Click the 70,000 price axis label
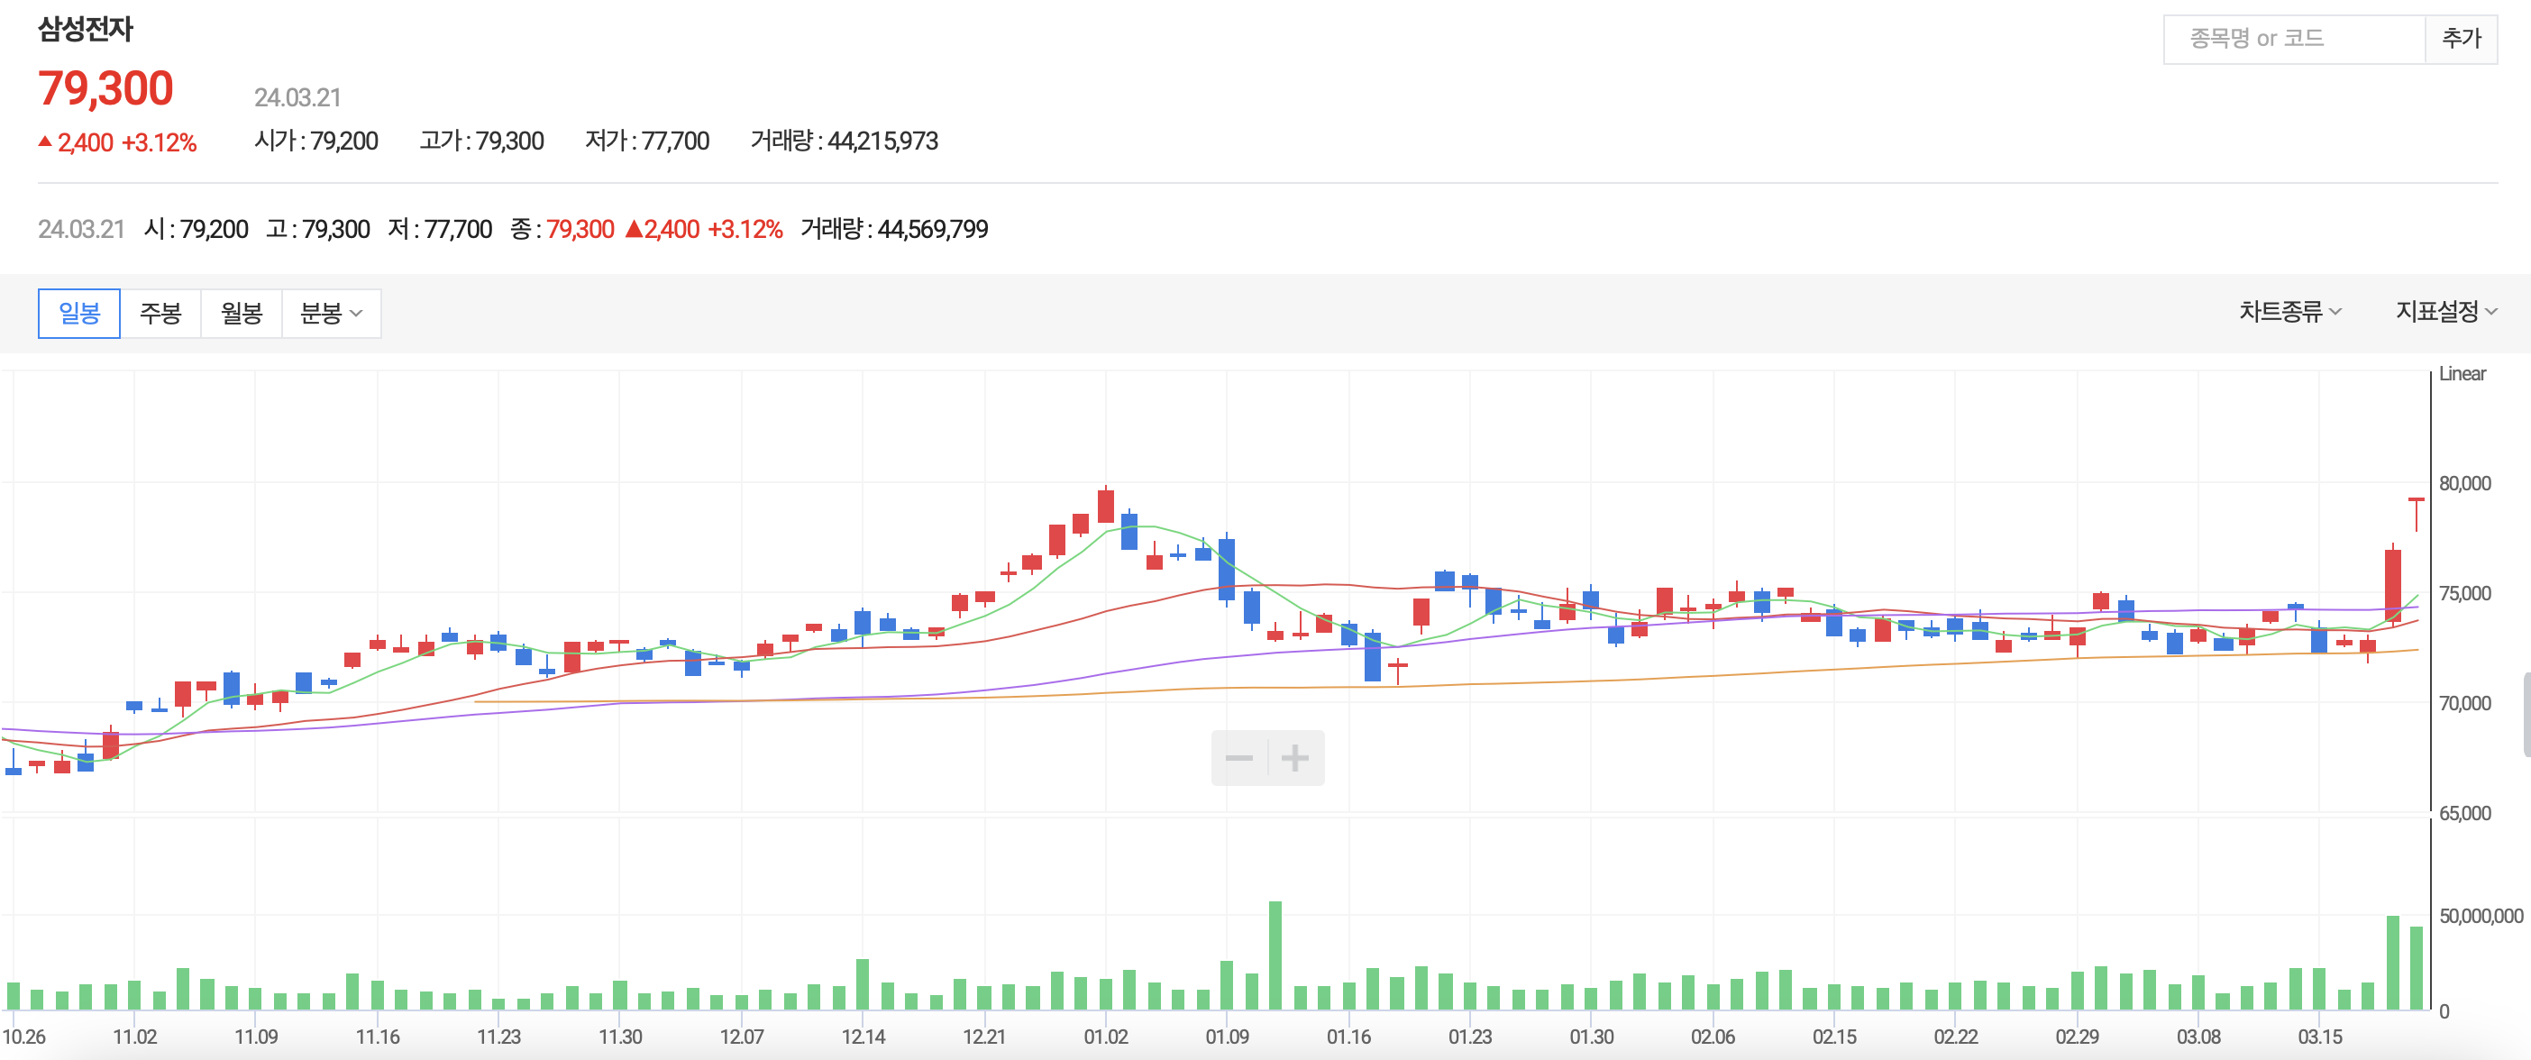2531x1060 pixels. pyautogui.click(x=2464, y=703)
